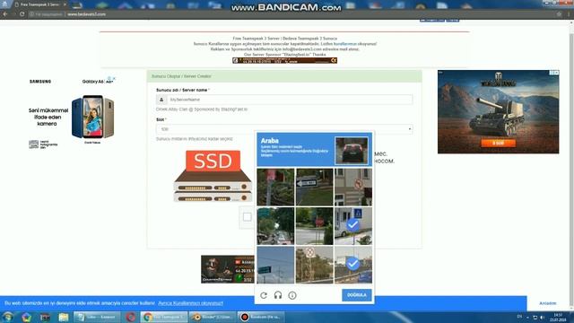Viewport: 574px width, 323px height.
Task: Open the Windows Explorer folder taskbar icon
Action: click(x=64, y=317)
